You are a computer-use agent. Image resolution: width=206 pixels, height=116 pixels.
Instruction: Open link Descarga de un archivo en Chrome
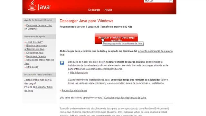[x=38, y=27]
